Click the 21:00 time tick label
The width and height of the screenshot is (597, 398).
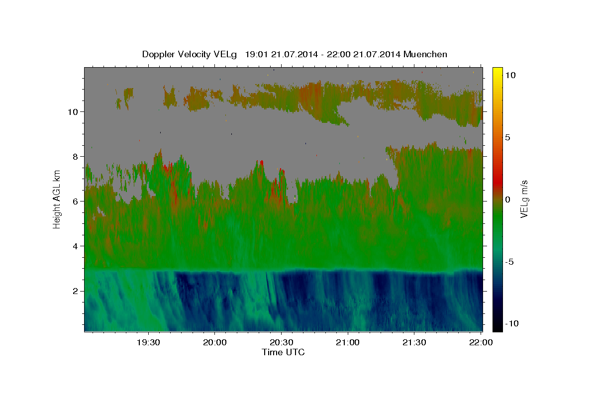click(x=348, y=343)
